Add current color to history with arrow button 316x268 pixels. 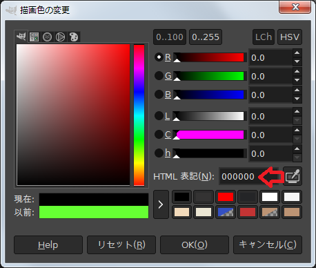161,204
